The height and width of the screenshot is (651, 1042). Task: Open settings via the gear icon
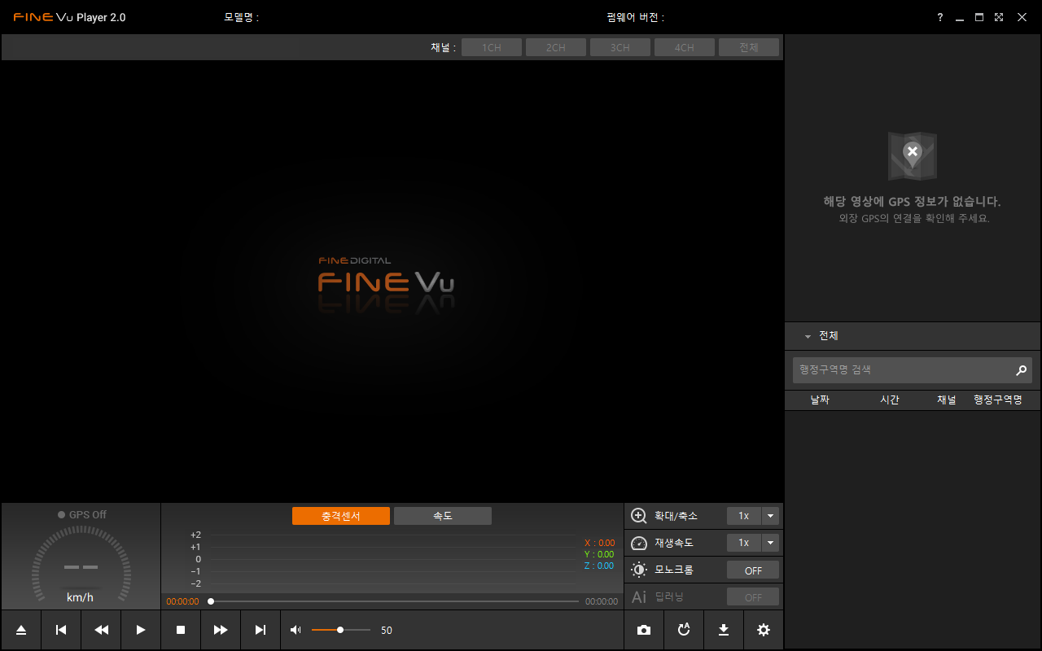tap(763, 630)
